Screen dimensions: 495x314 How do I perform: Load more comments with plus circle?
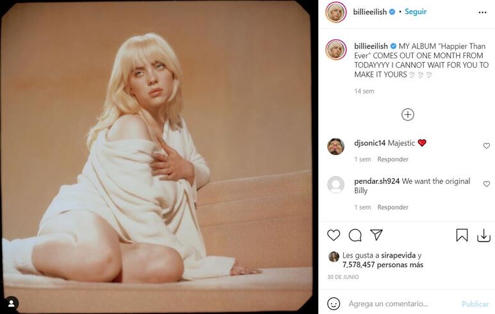407,114
